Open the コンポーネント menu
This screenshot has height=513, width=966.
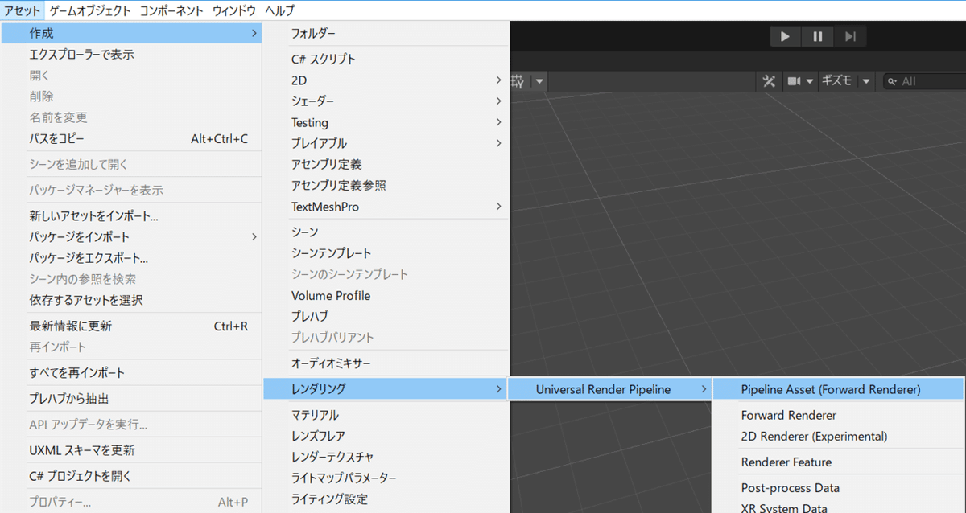pyautogui.click(x=171, y=10)
